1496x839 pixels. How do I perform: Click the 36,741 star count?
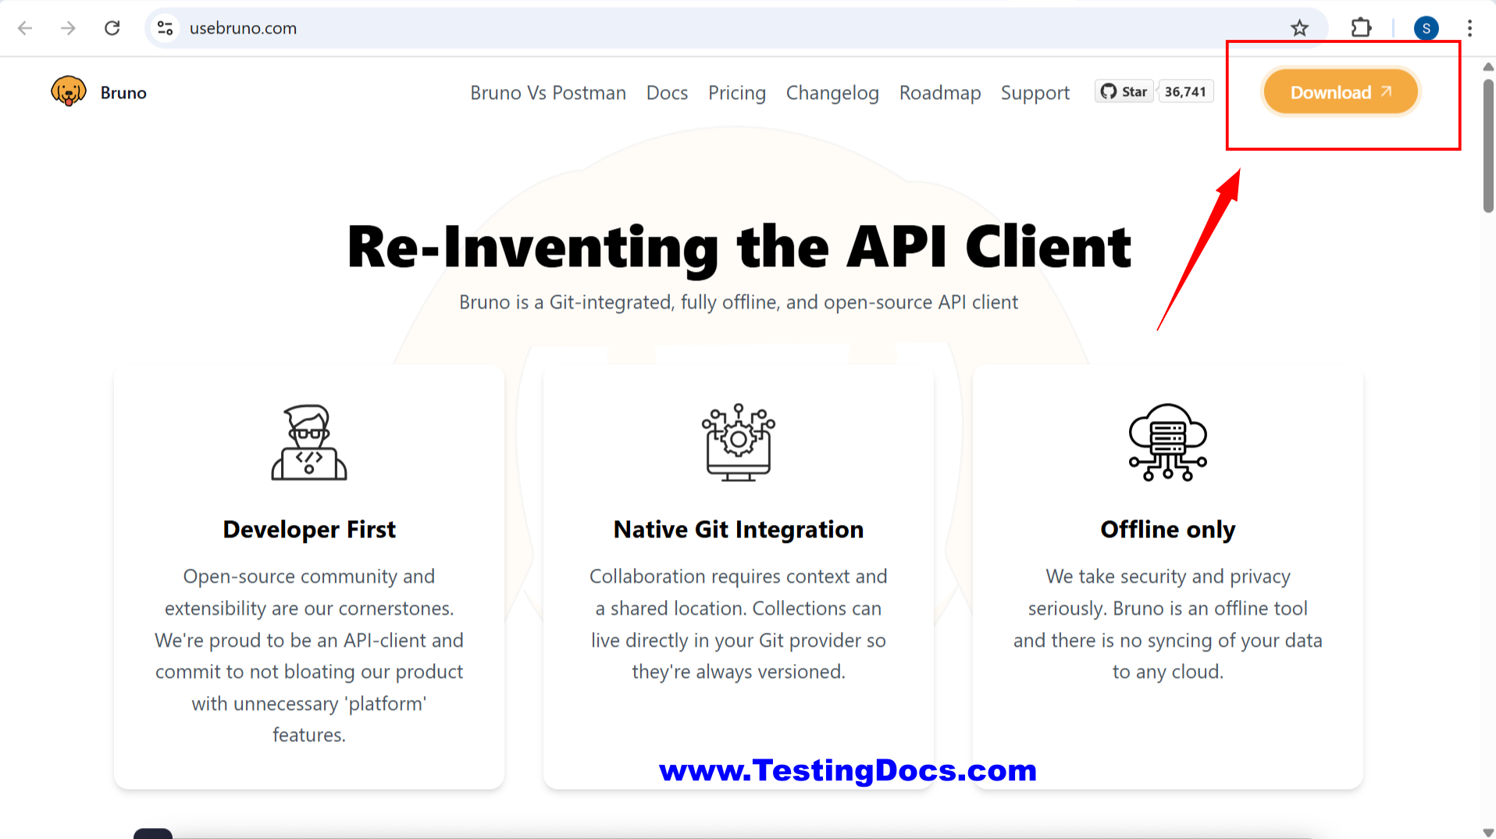(x=1185, y=91)
